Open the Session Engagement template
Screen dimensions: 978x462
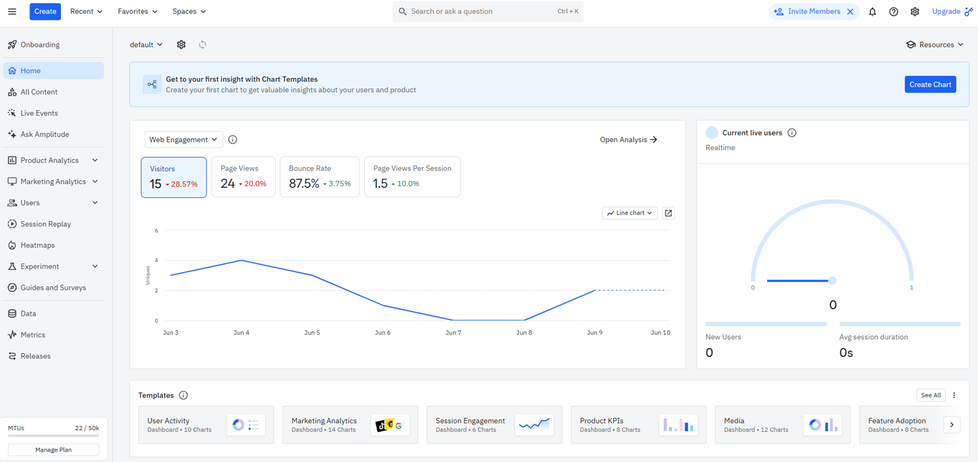(x=494, y=425)
